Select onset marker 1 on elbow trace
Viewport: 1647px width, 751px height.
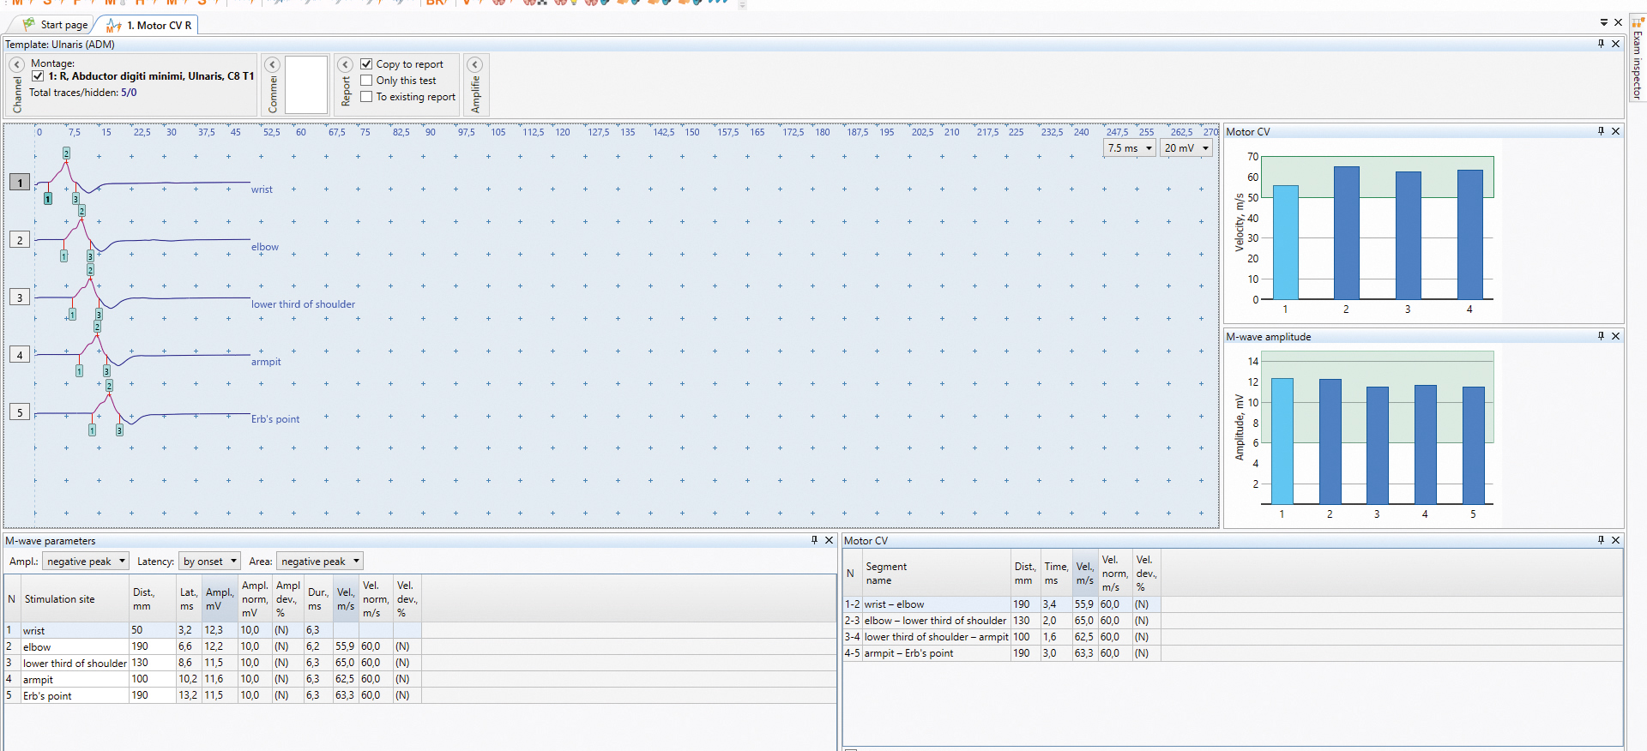(63, 256)
